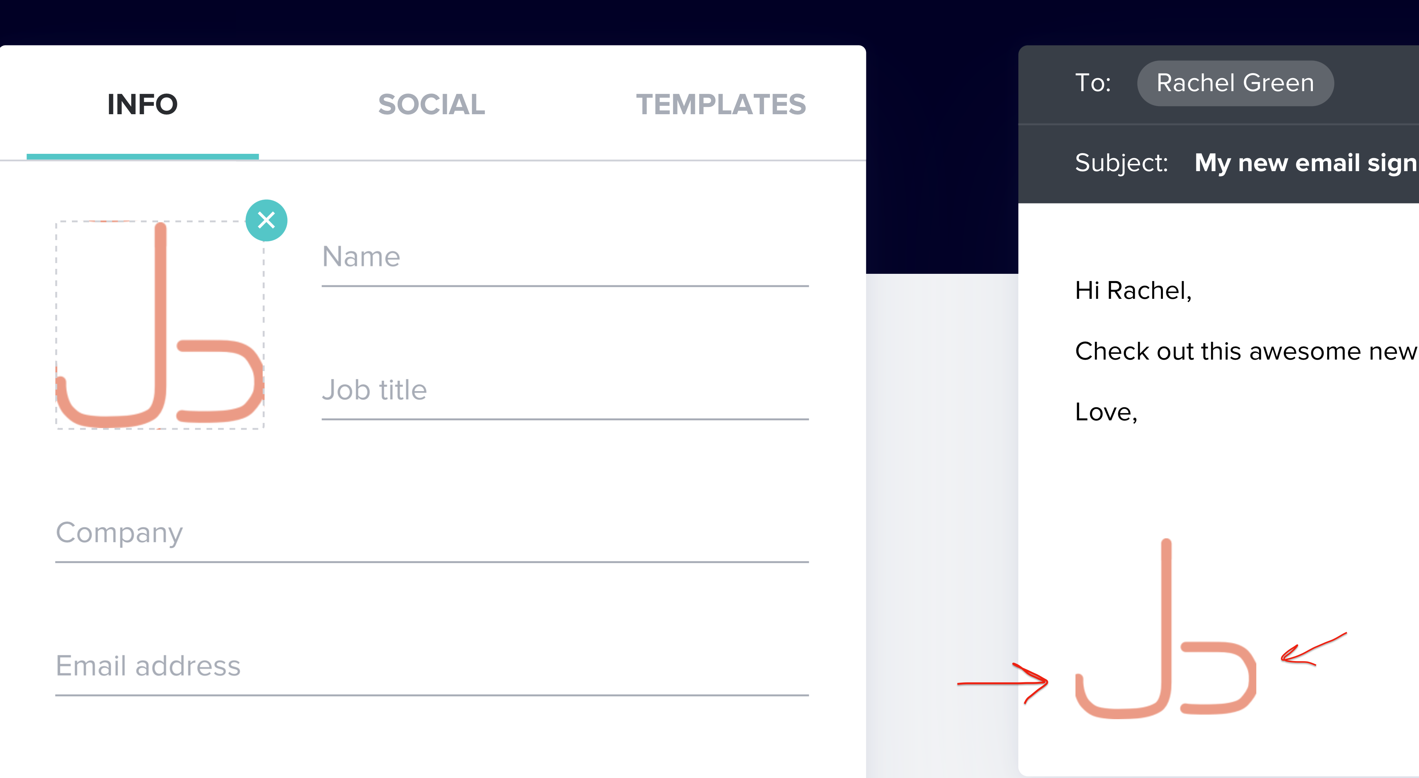Click the logo in email preview
Screen dimensions: 1419x778
(x=1166, y=629)
